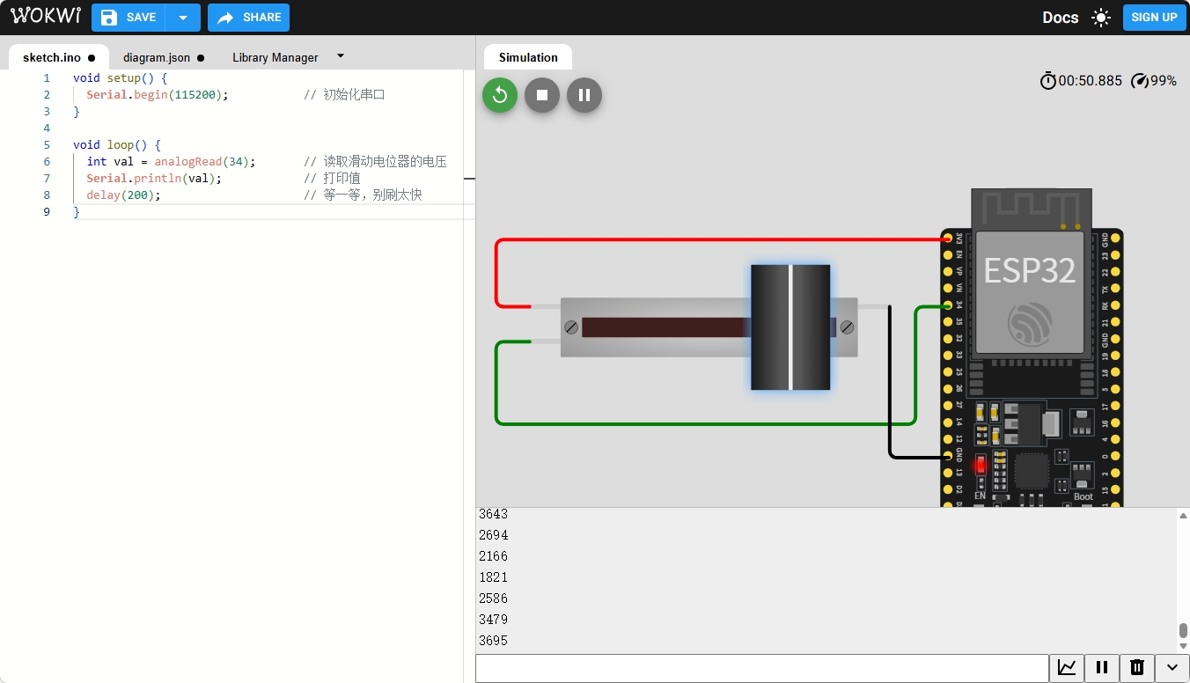The width and height of the screenshot is (1190, 683).
Task: Click 'Serial.println(val);' in the editor
Action: click(x=154, y=179)
